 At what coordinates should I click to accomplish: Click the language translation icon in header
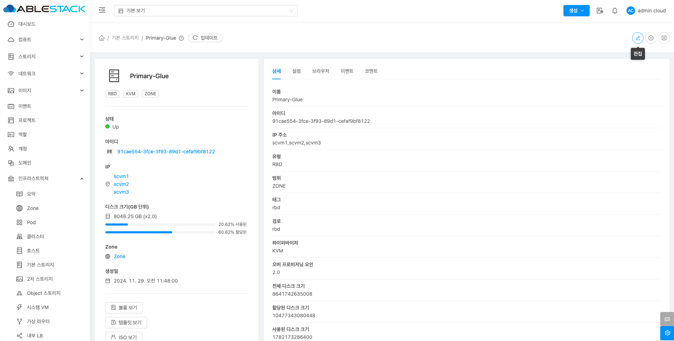point(600,11)
